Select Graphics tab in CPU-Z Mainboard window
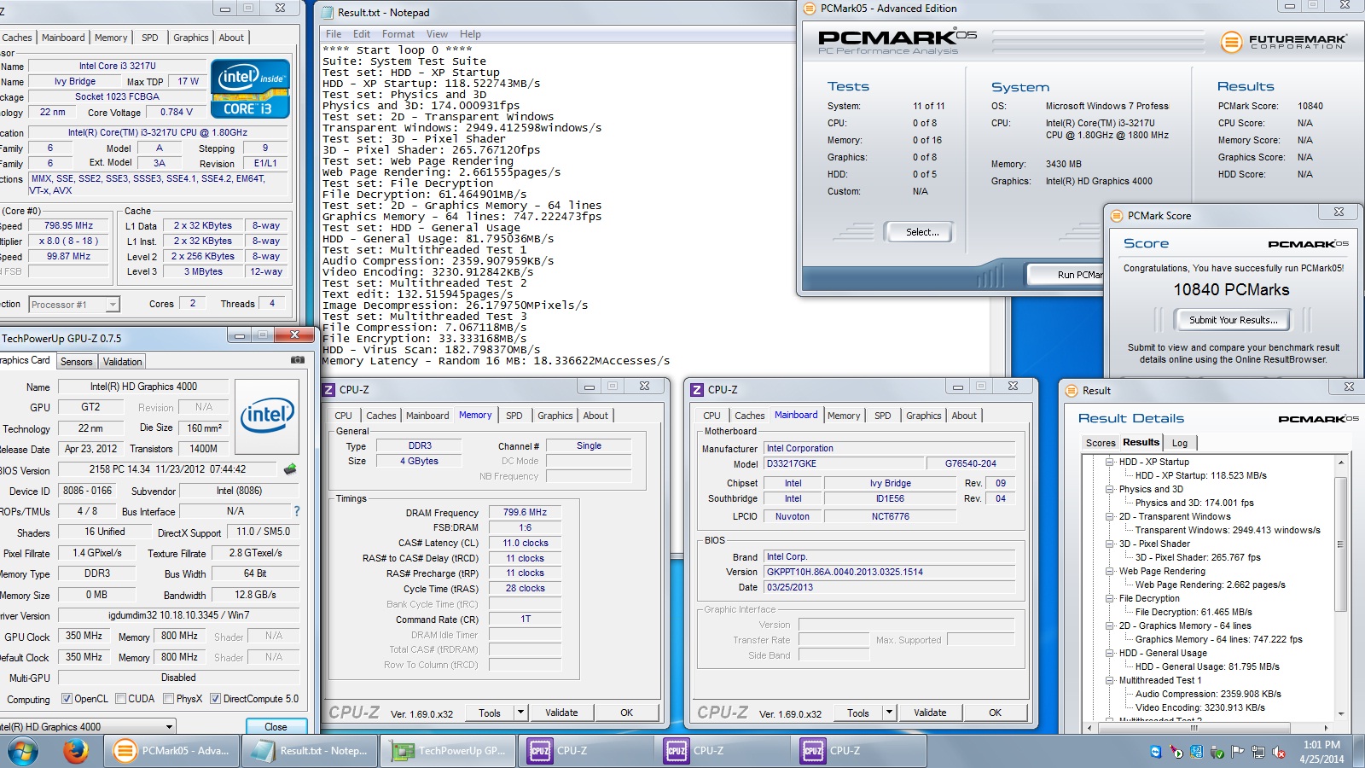Image resolution: width=1365 pixels, height=768 pixels. pyautogui.click(x=923, y=416)
